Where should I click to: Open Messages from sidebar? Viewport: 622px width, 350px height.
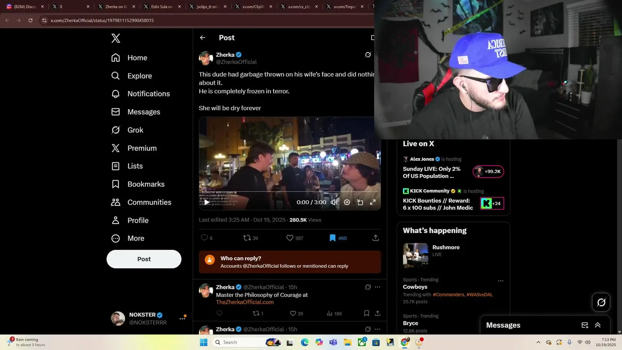[x=136, y=112]
